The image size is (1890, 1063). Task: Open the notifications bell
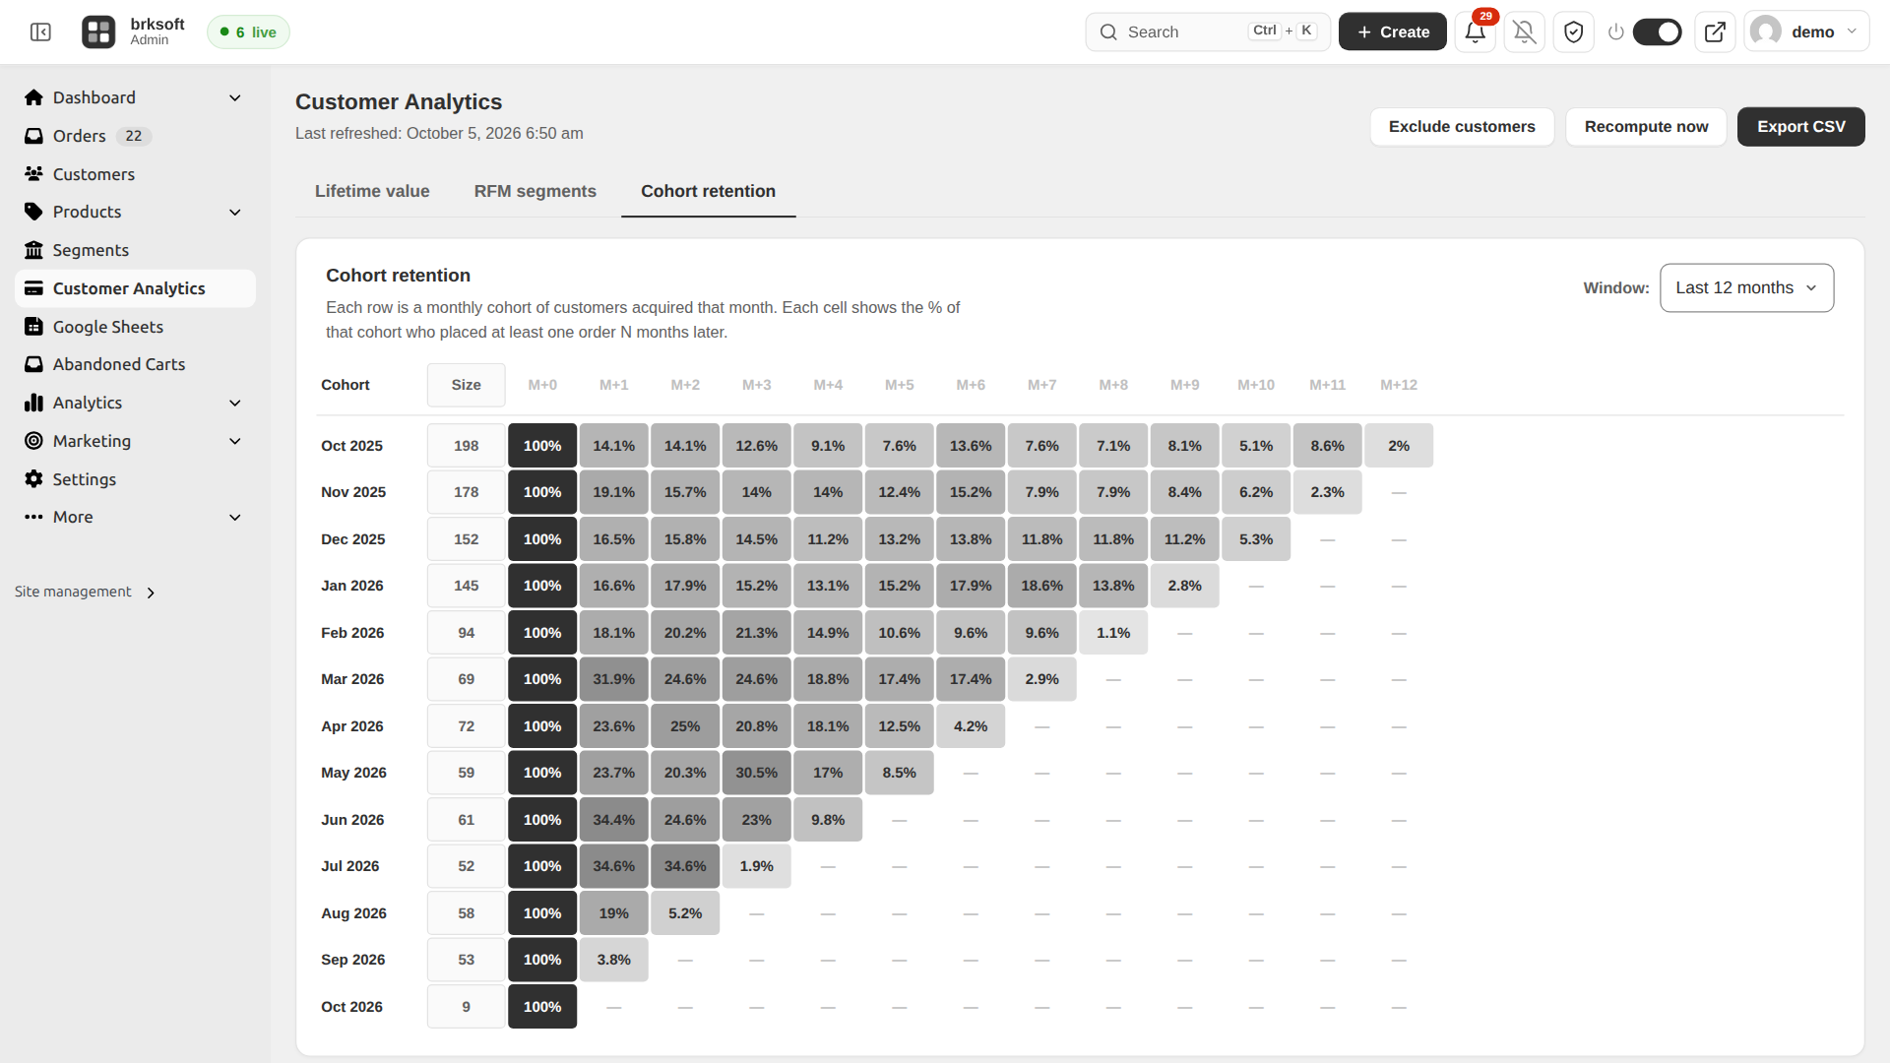pyautogui.click(x=1475, y=32)
